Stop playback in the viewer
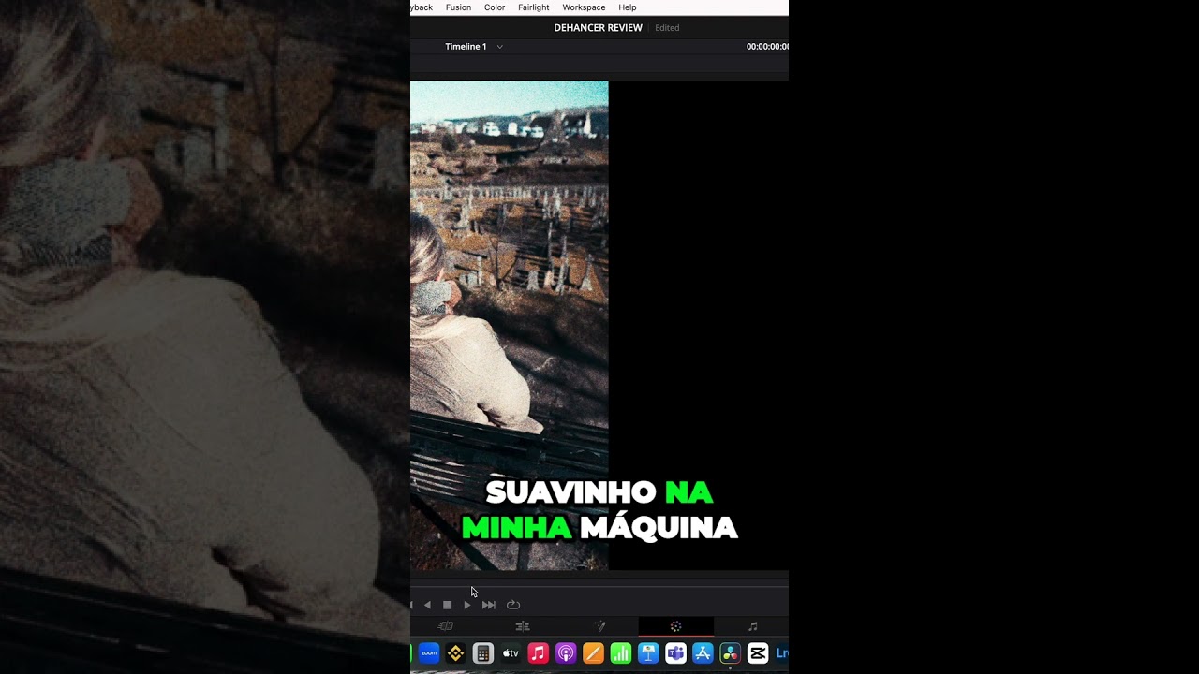1199x674 pixels. (x=447, y=605)
